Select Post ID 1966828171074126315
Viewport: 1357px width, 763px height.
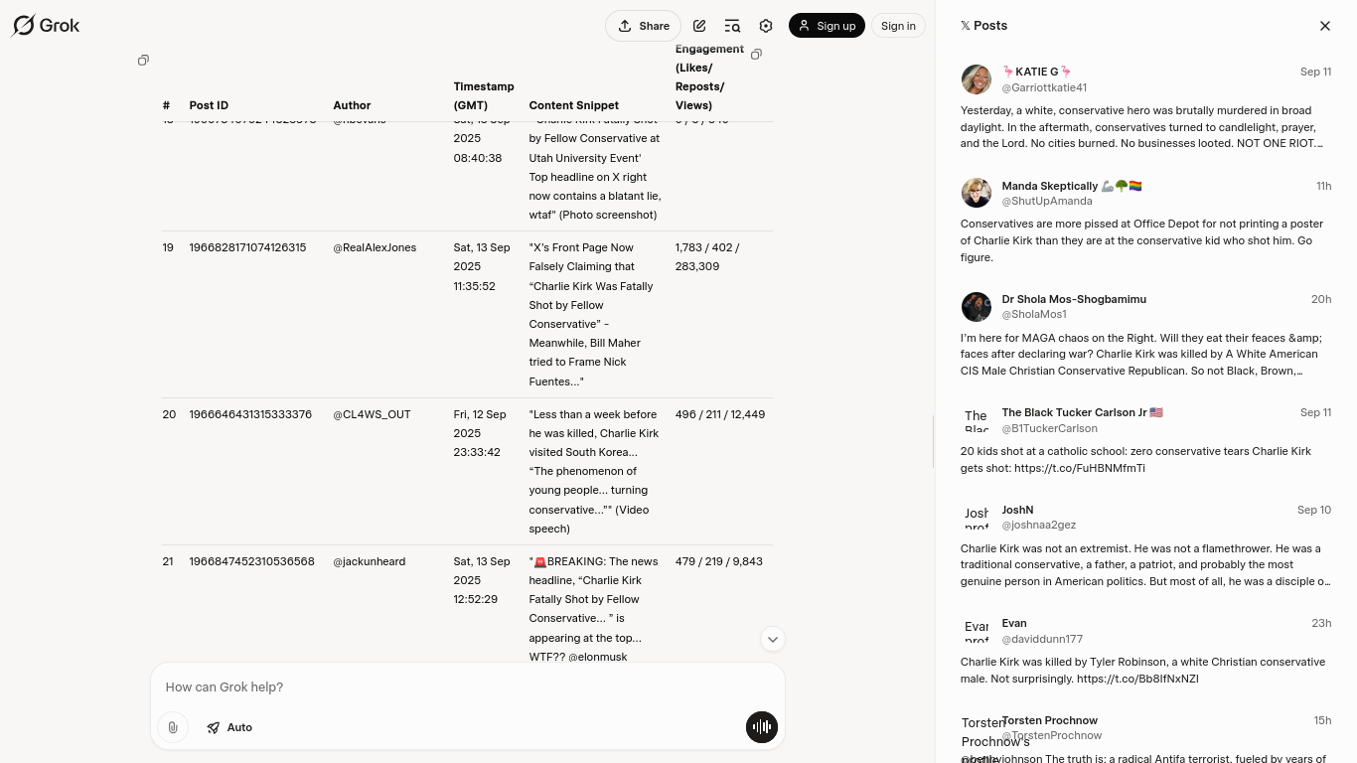pos(247,247)
